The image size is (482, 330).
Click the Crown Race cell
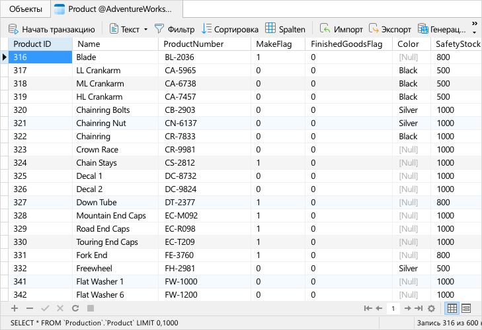tap(115, 150)
